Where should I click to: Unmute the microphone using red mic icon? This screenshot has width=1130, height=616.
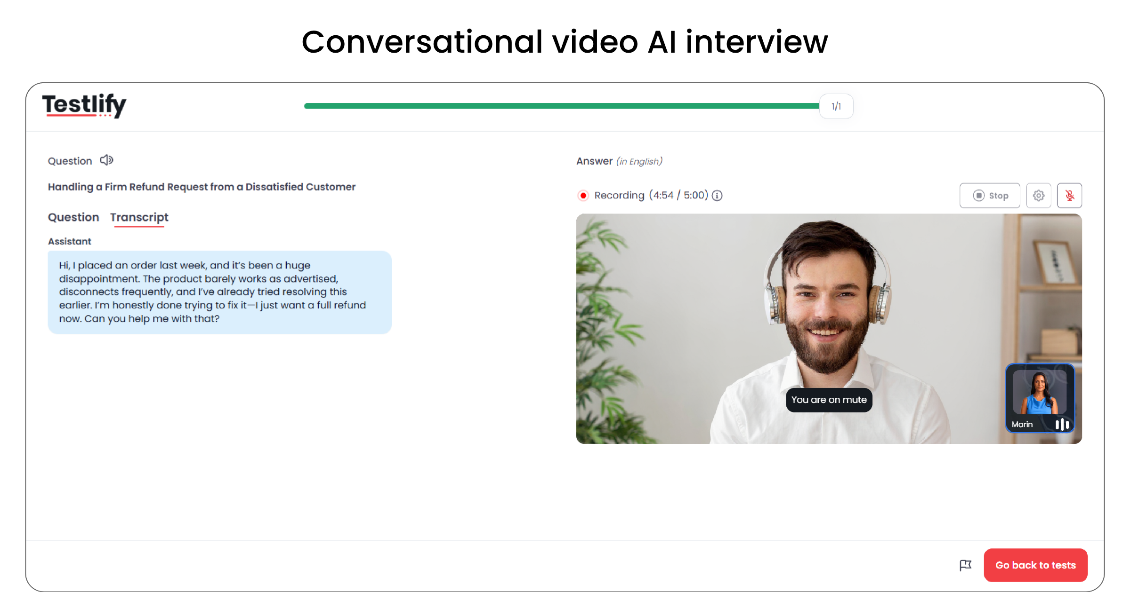(1069, 195)
